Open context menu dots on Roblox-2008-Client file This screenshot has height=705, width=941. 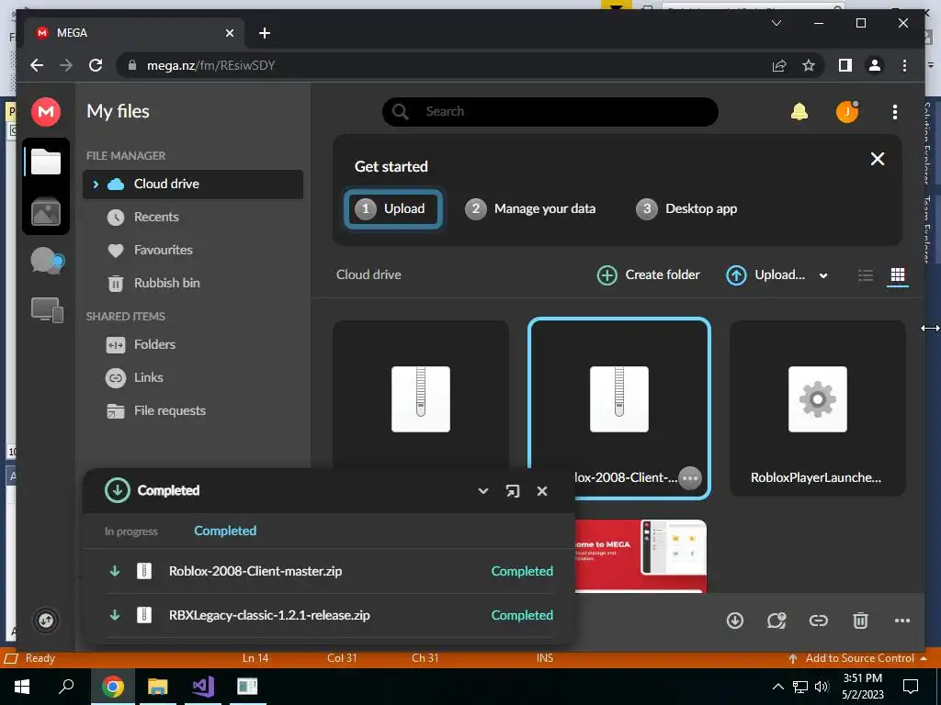click(690, 477)
